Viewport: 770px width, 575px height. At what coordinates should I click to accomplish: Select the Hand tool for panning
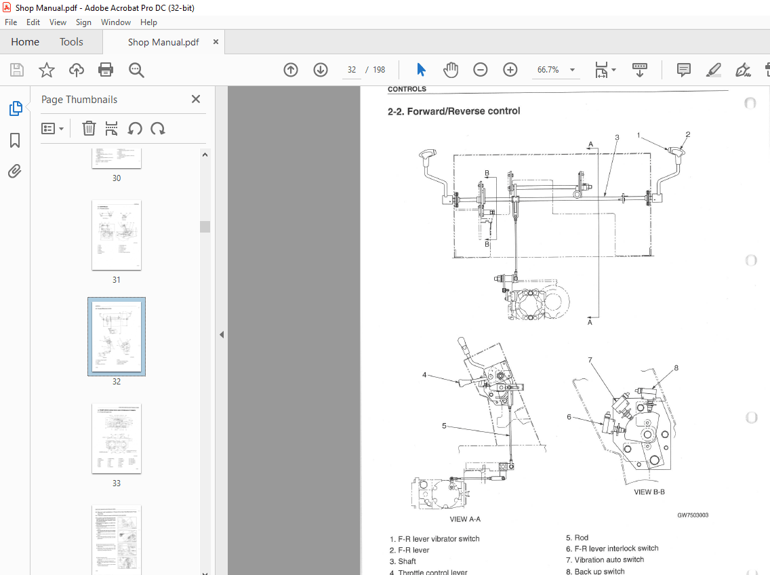450,69
